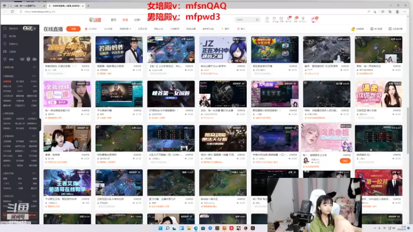Open Microsoft Edge from the taskbar

click(x=196, y=228)
